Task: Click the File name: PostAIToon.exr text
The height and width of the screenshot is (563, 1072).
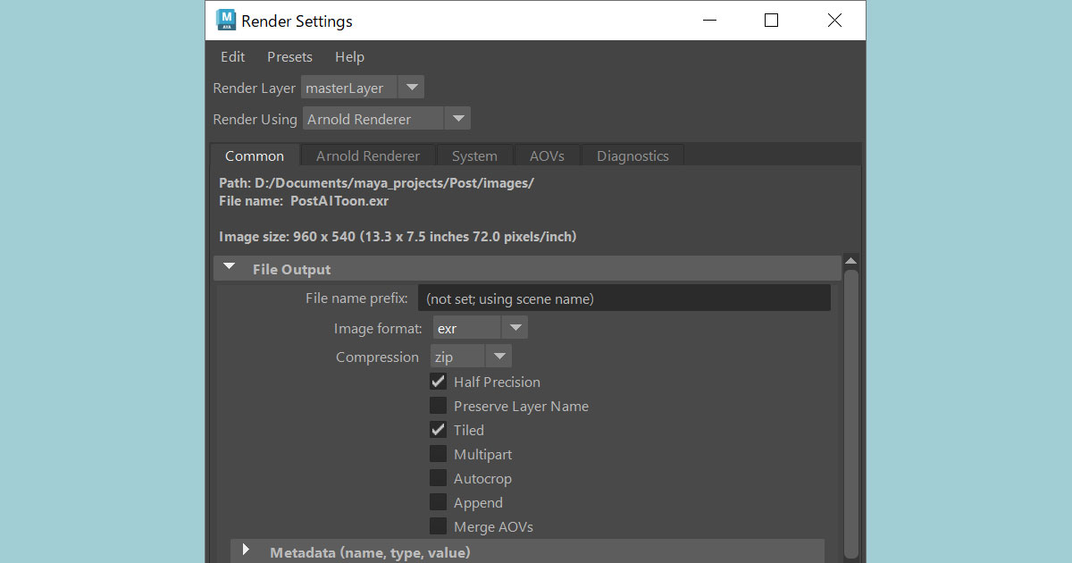Action: click(x=304, y=201)
